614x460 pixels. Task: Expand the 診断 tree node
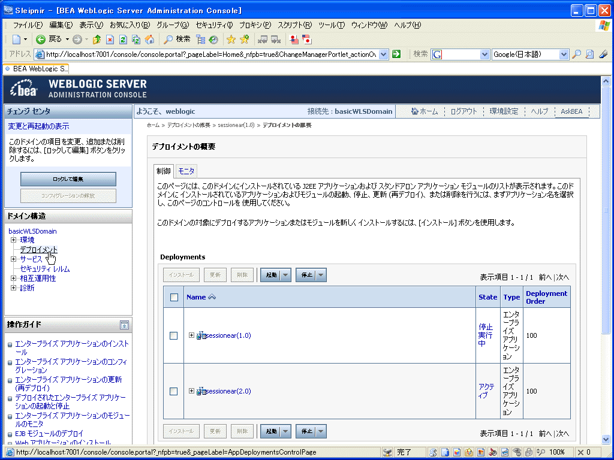[13, 288]
